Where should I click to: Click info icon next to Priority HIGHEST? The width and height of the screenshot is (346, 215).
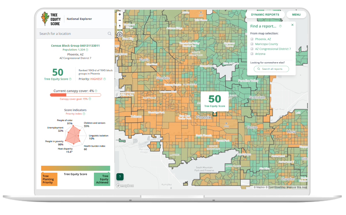(x=104, y=79)
